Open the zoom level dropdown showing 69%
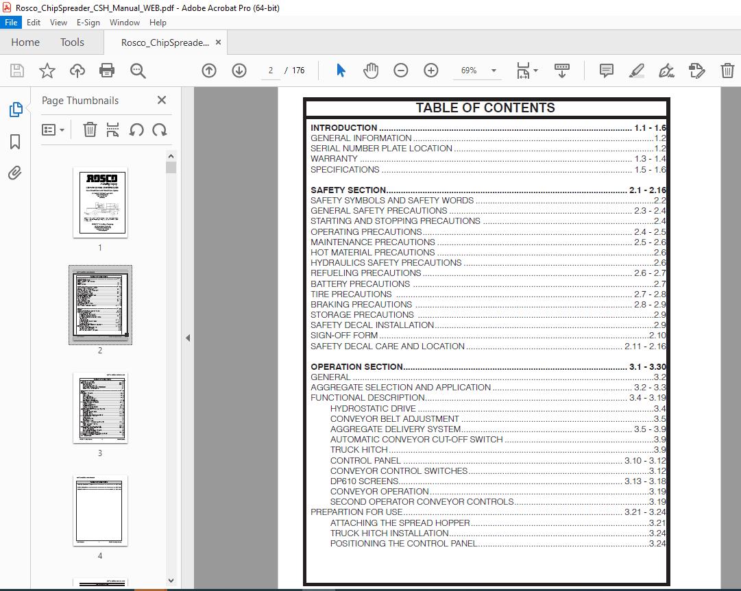This screenshot has height=591, width=741. tap(492, 70)
